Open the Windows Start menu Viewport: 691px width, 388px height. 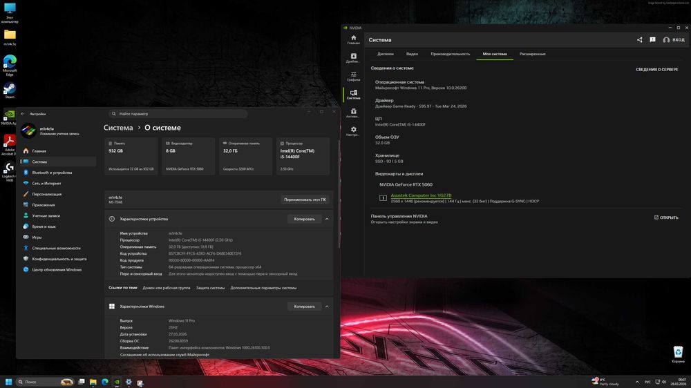[8, 382]
